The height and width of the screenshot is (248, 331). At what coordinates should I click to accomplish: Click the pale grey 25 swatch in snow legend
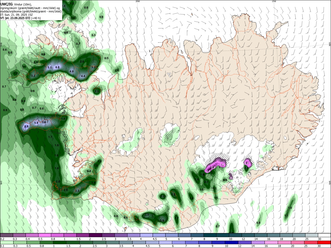pyautogui.click(x=312, y=235)
